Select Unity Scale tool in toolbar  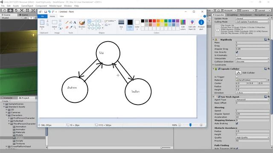click(x=22, y=10)
